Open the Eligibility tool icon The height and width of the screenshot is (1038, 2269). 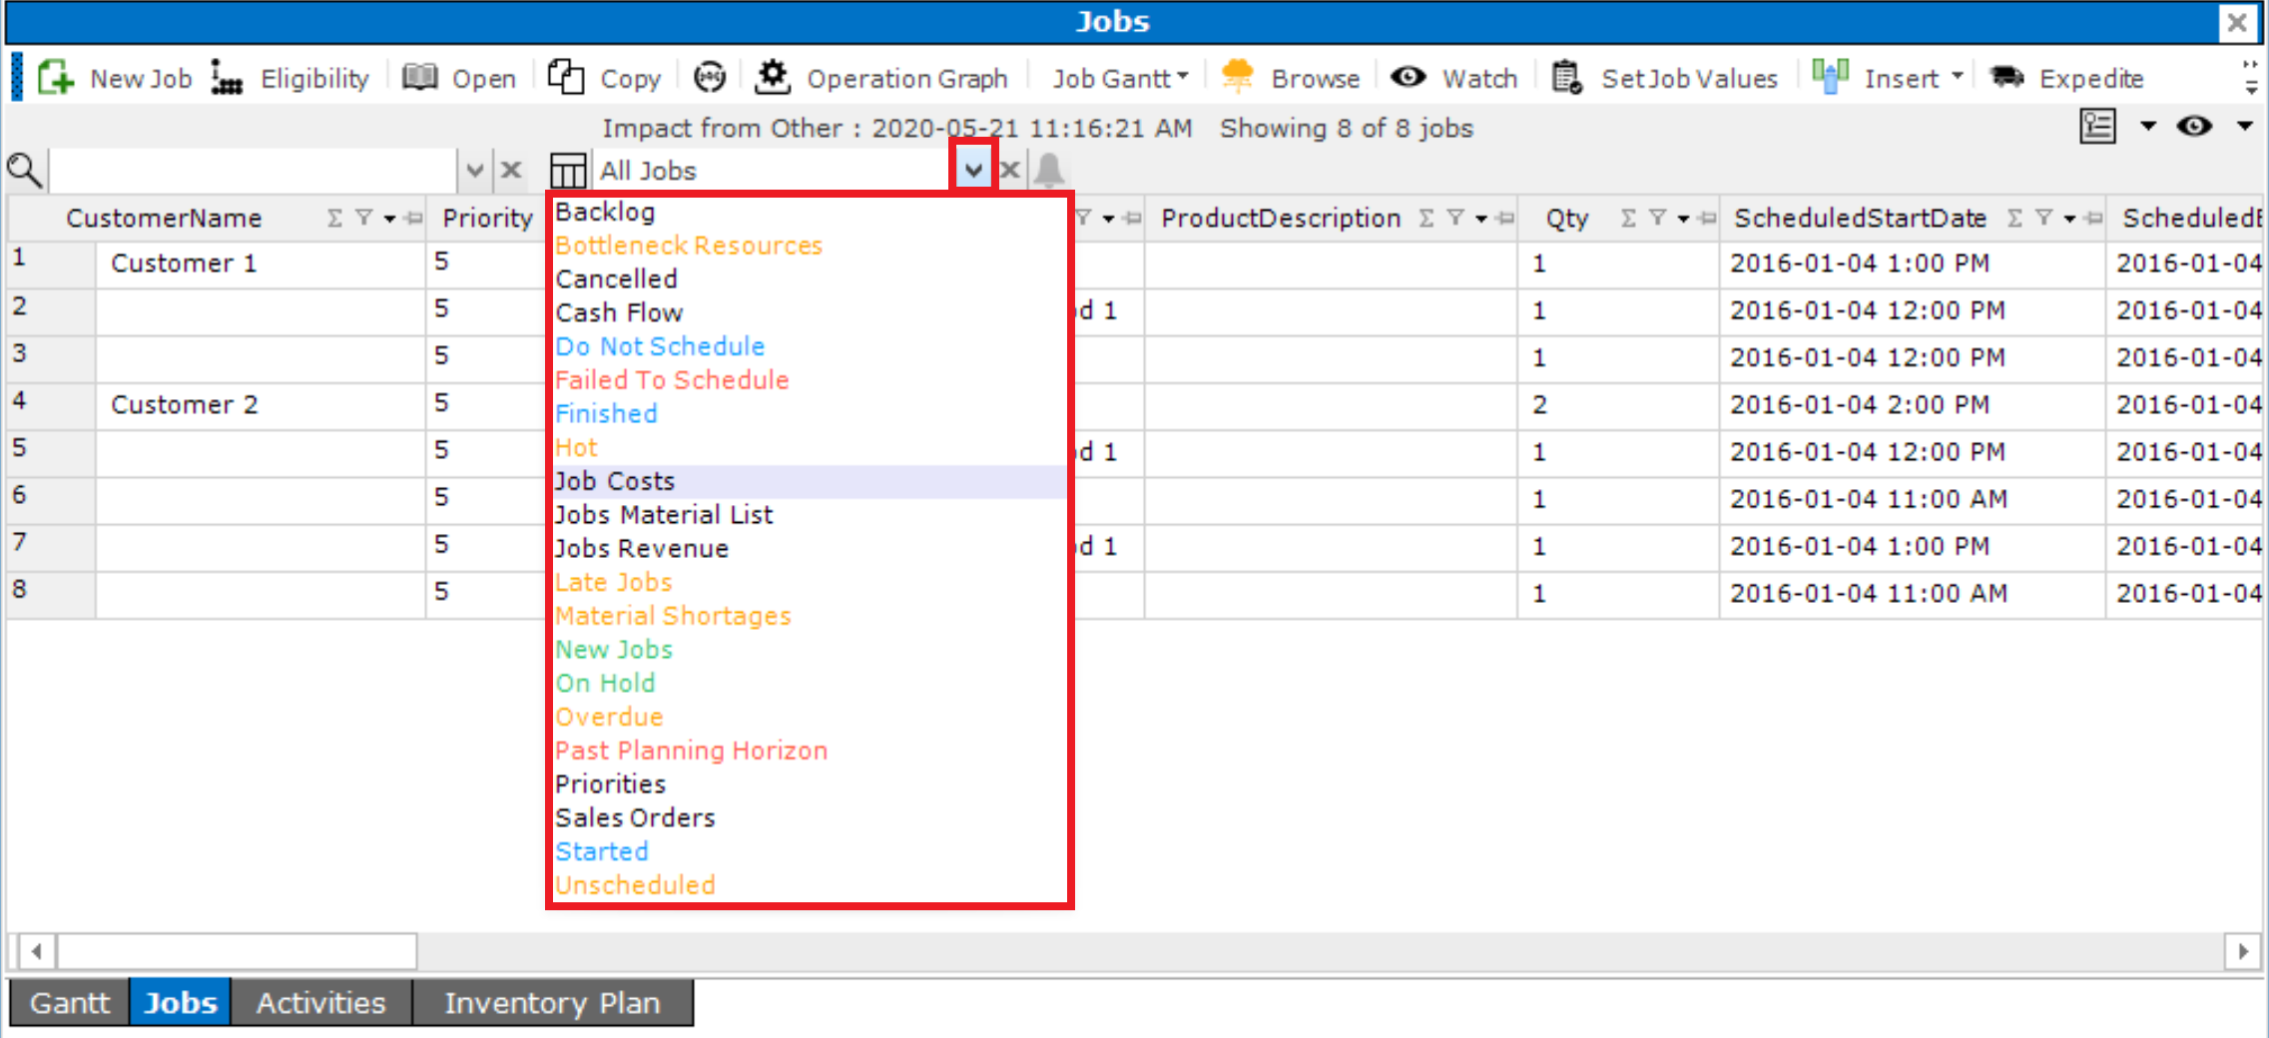pos(227,78)
